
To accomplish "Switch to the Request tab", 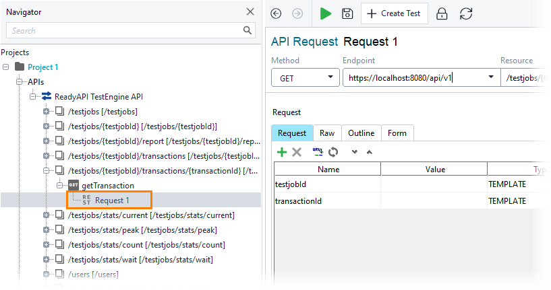I will [292, 133].
